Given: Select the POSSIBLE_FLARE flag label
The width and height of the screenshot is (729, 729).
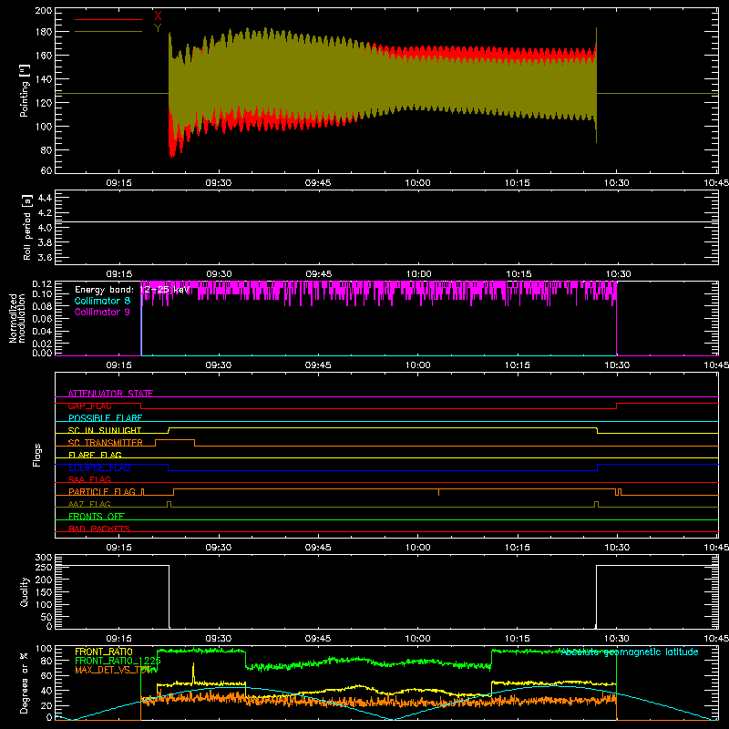Looking at the screenshot, I should click(x=105, y=418).
